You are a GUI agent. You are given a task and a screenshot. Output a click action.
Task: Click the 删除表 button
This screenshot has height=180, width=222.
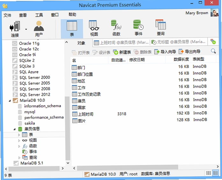point(143,52)
